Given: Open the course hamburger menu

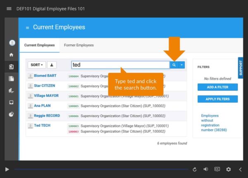Looking at the screenshot, I should tap(9, 8).
